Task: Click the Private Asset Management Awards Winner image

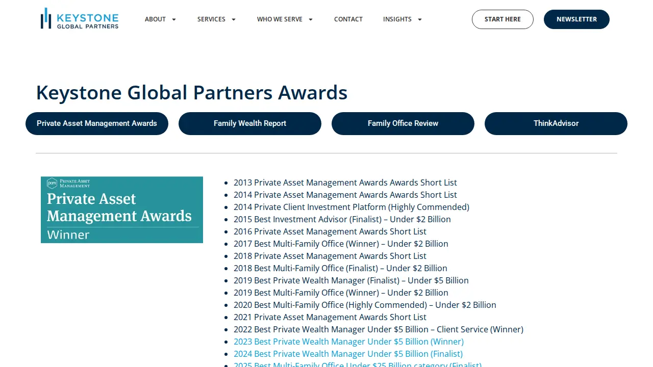Action: 122,209
